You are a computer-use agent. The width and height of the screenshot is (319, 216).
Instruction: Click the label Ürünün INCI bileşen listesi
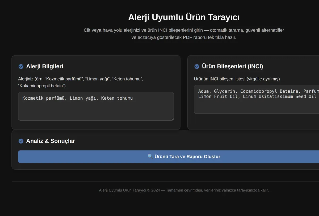coord(237,79)
